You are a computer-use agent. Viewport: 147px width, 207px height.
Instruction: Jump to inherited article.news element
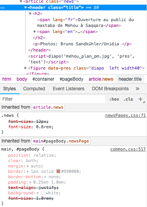48,107
